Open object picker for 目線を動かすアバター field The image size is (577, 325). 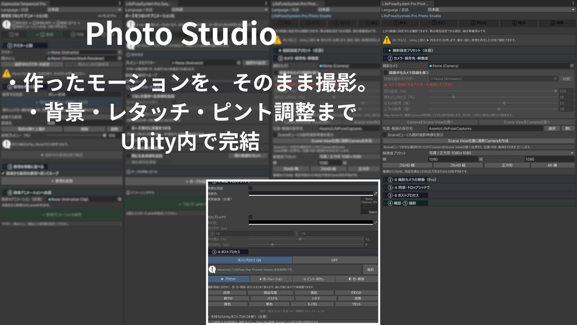pos(555,78)
